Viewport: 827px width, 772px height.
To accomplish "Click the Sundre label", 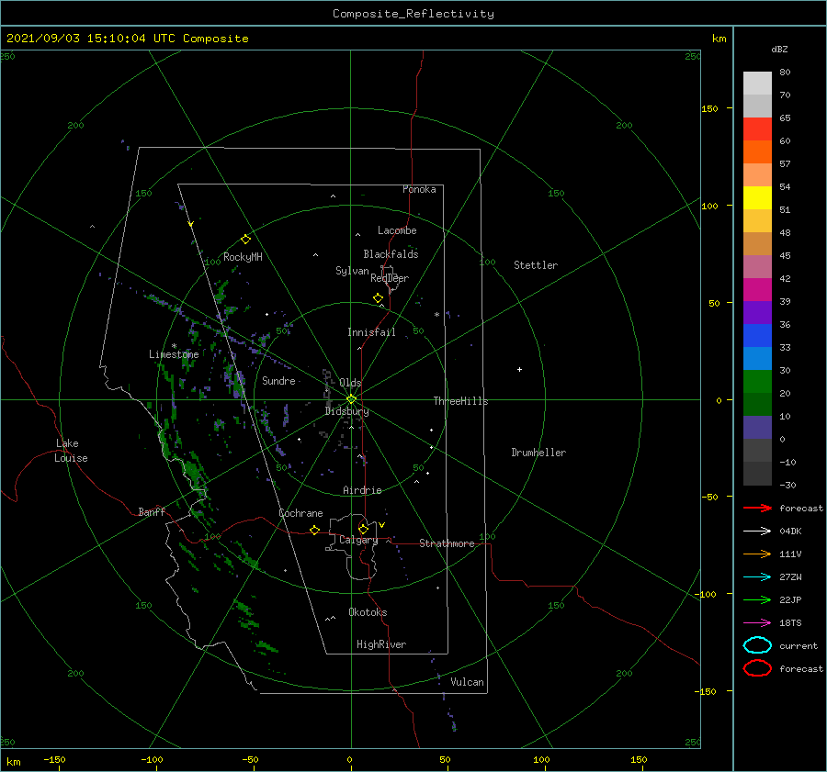I will coord(278,380).
